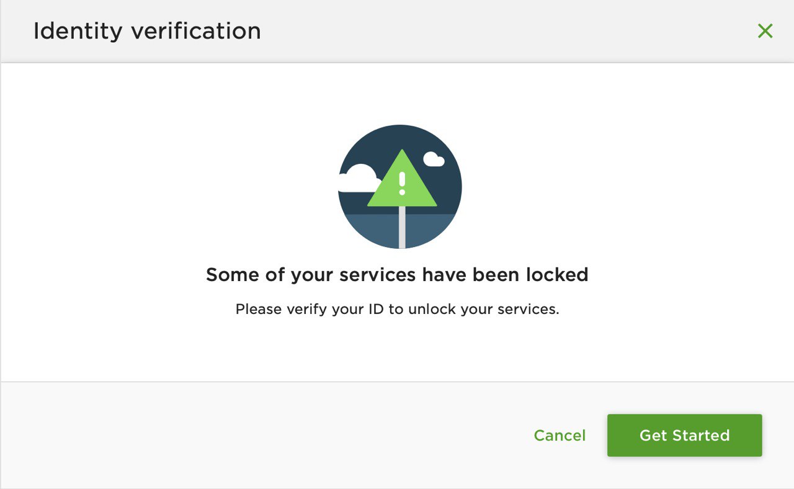Click the word "ID" in the message

click(x=375, y=309)
